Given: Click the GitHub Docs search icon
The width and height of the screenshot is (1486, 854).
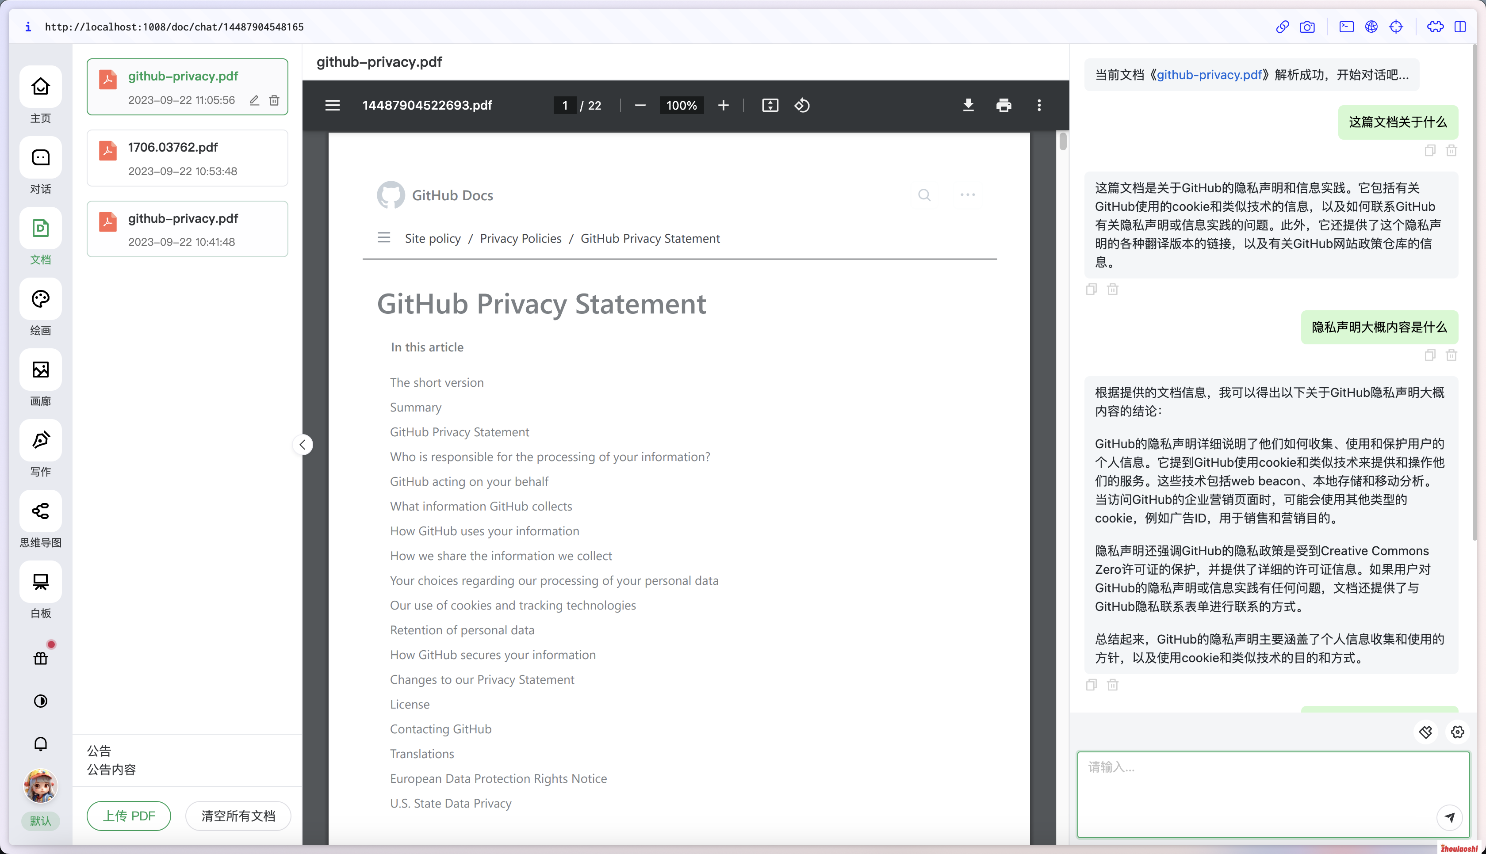Looking at the screenshot, I should point(925,195).
